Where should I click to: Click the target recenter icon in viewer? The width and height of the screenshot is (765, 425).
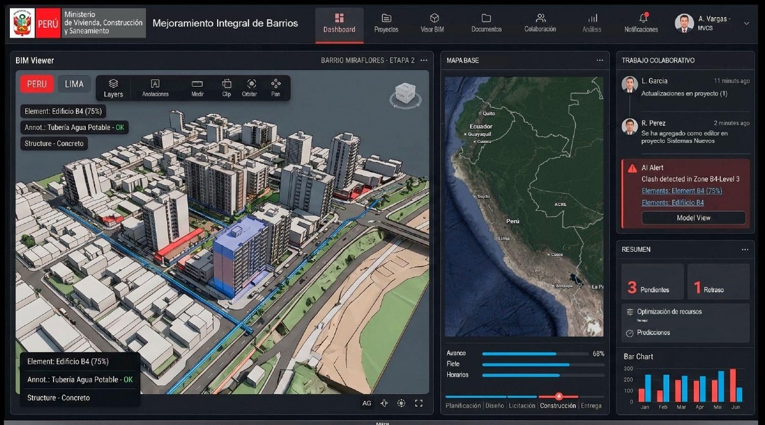(x=401, y=403)
